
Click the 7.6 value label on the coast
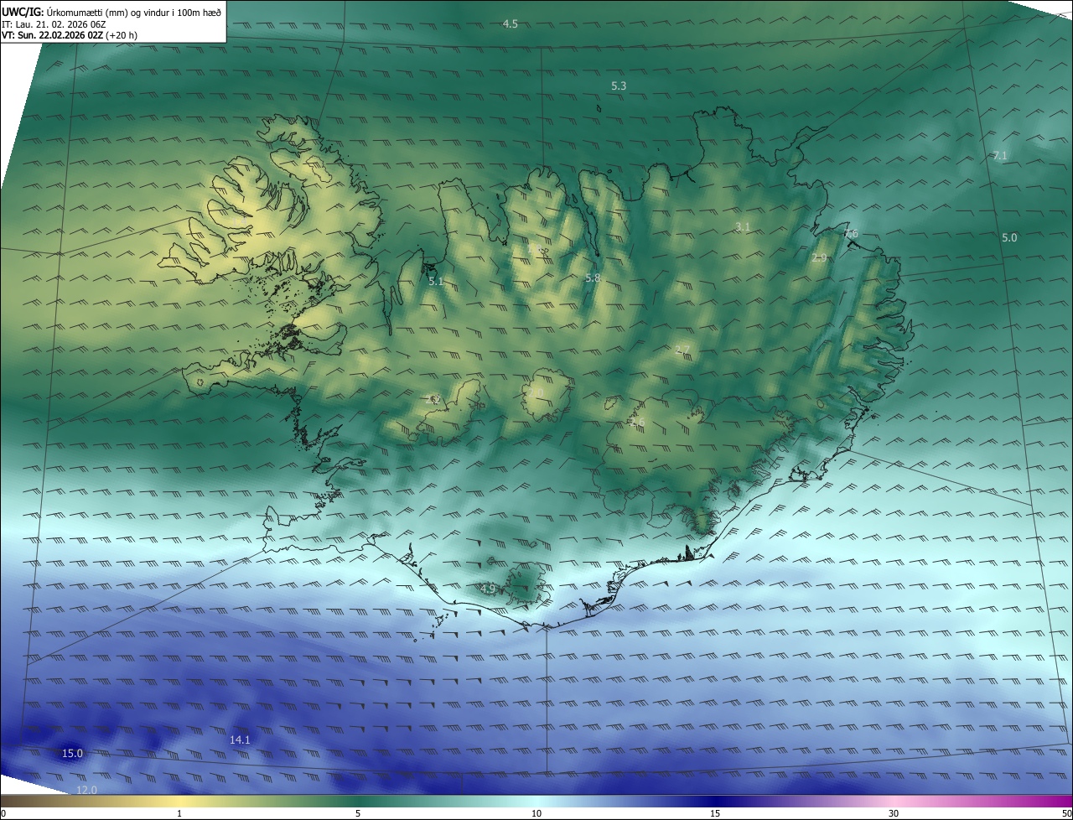pyautogui.click(x=851, y=234)
